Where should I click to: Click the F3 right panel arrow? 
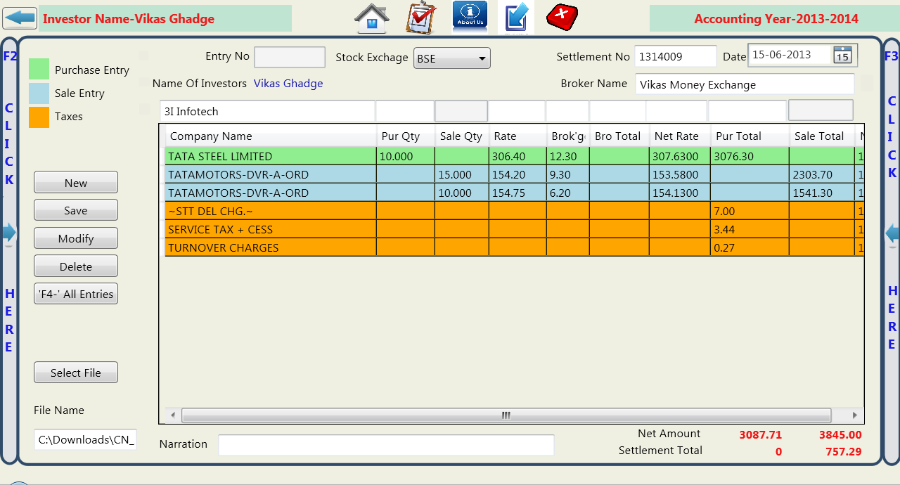(892, 234)
